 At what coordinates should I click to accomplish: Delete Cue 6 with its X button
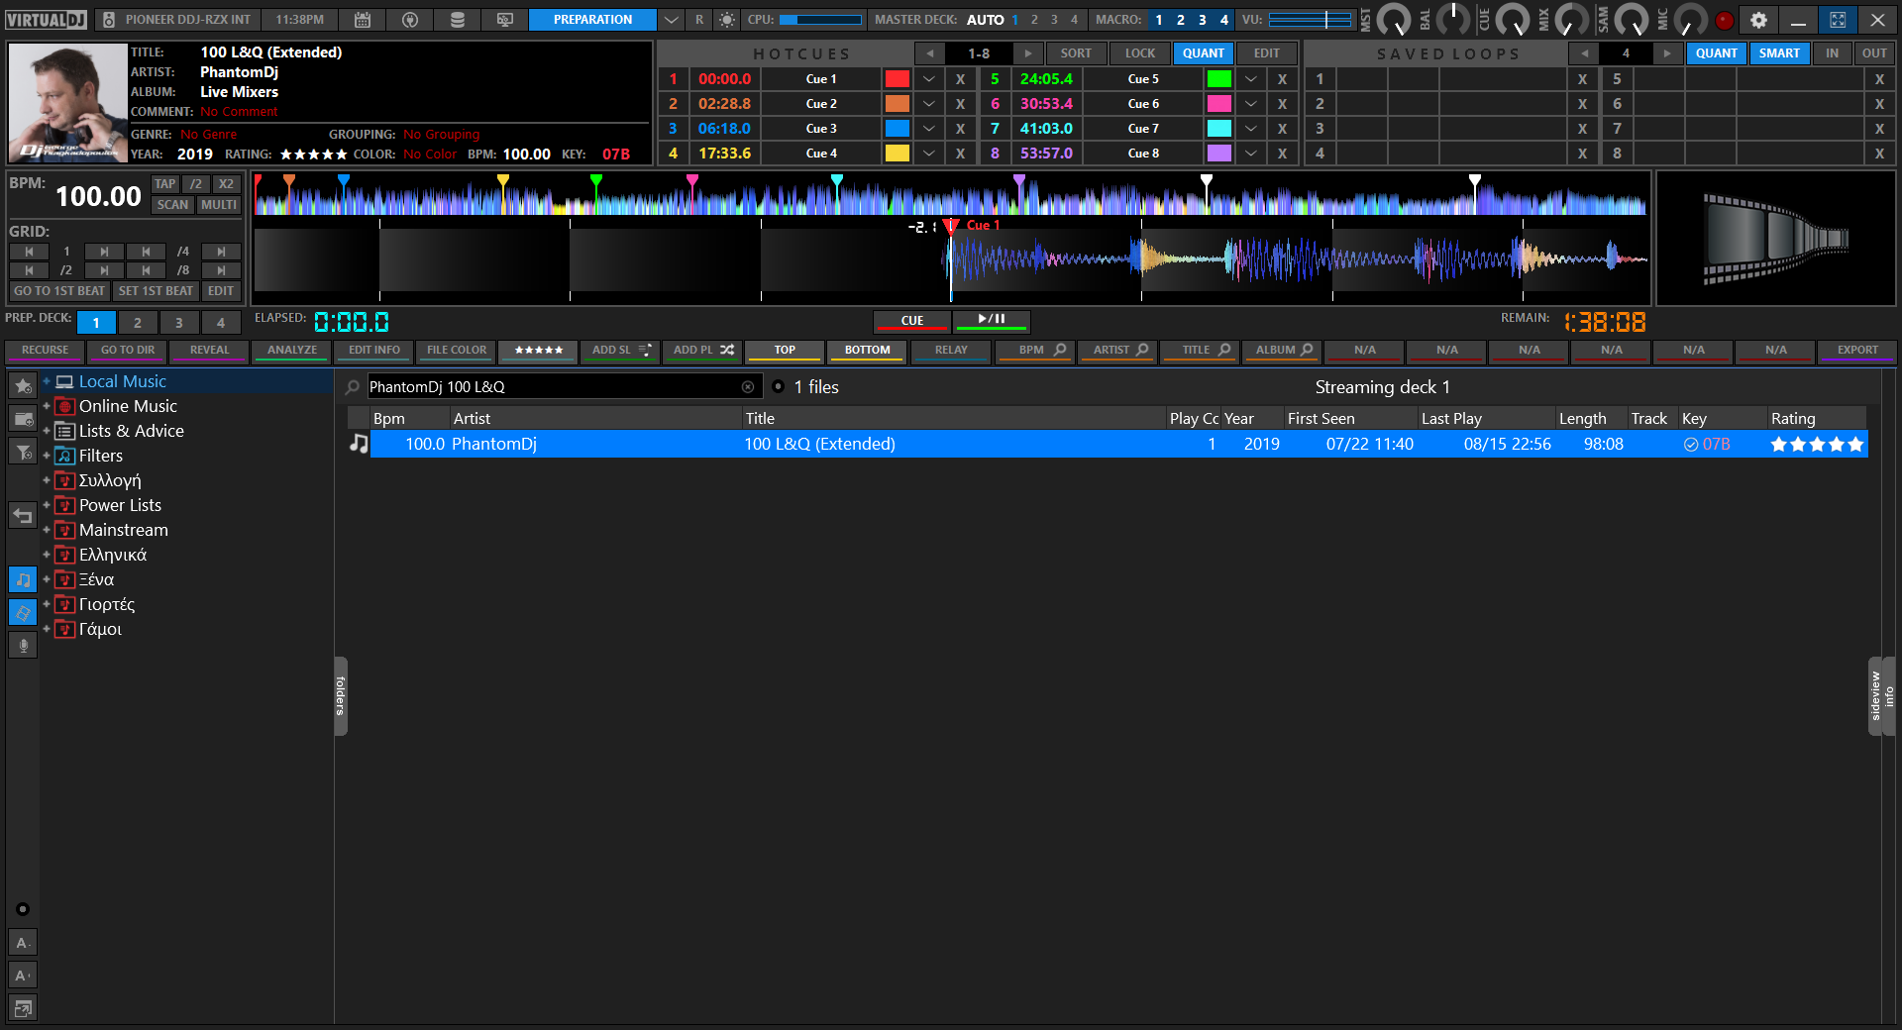1282,104
